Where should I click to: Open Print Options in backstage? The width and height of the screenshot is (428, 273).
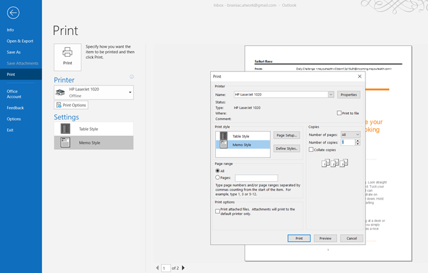tap(71, 105)
